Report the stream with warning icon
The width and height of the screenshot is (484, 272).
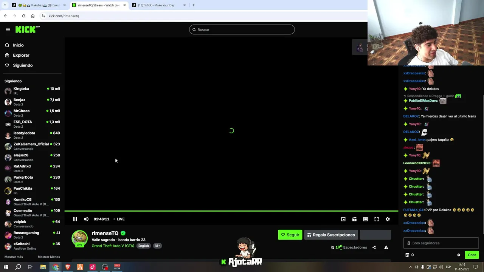coord(386,247)
